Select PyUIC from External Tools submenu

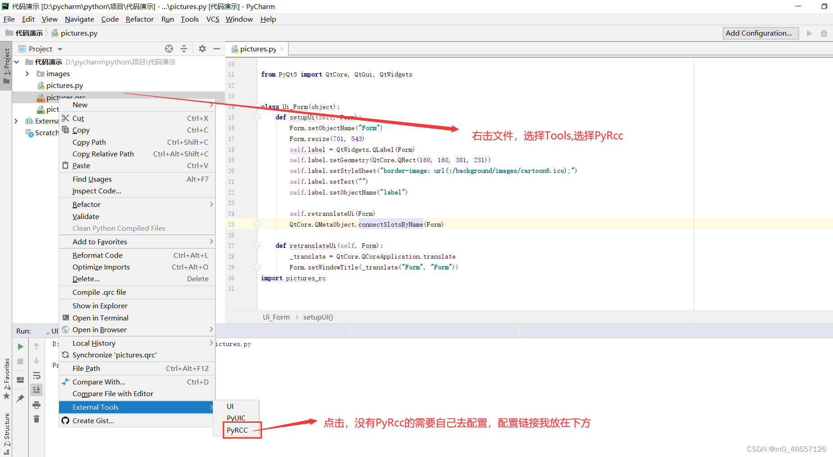(x=236, y=418)
